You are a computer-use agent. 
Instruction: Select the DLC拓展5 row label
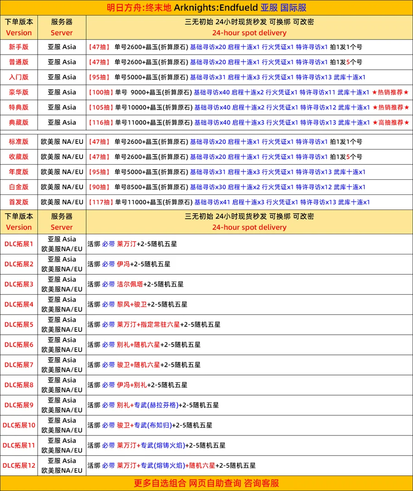click(x=19, y=325)
